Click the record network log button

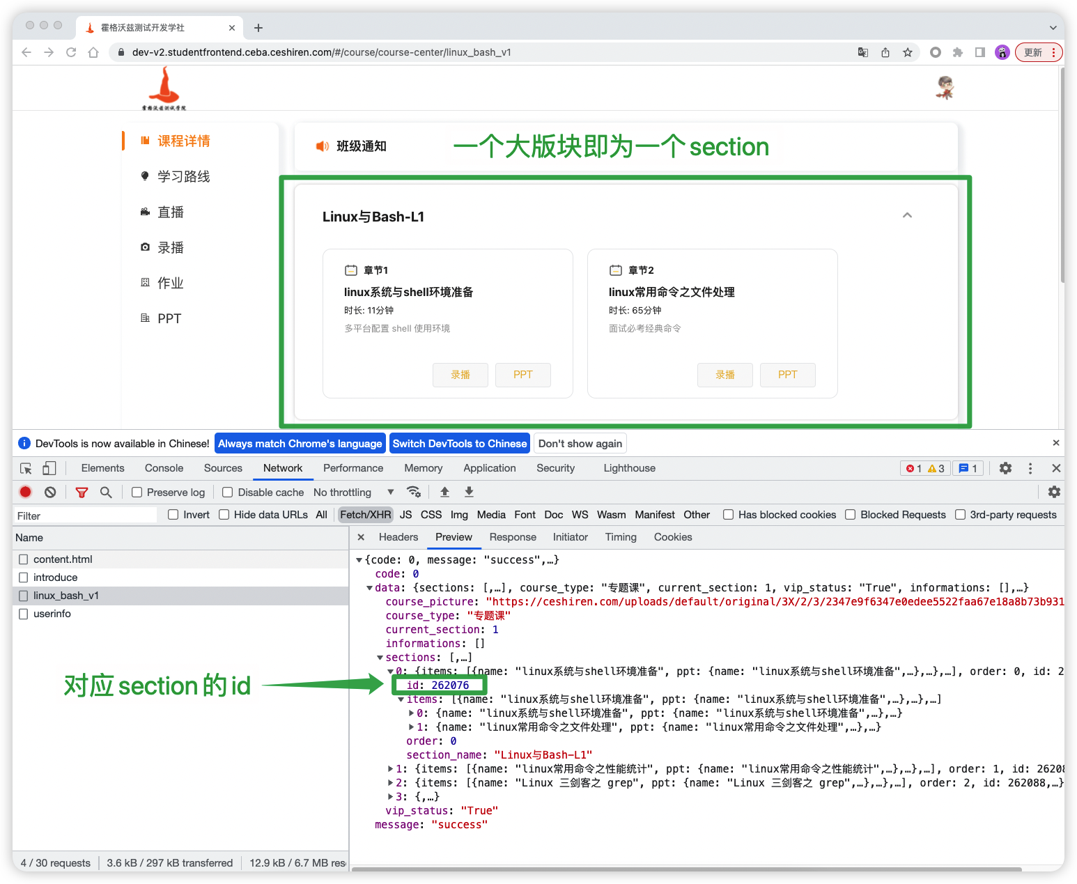coord(26,492)
